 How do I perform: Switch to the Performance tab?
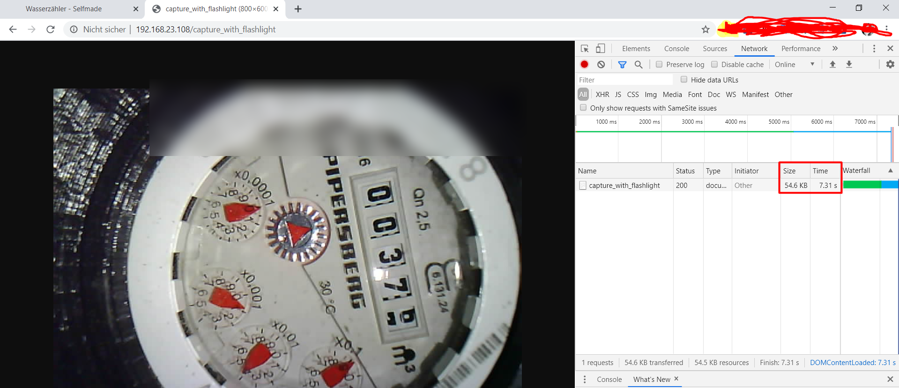point(801,48)
